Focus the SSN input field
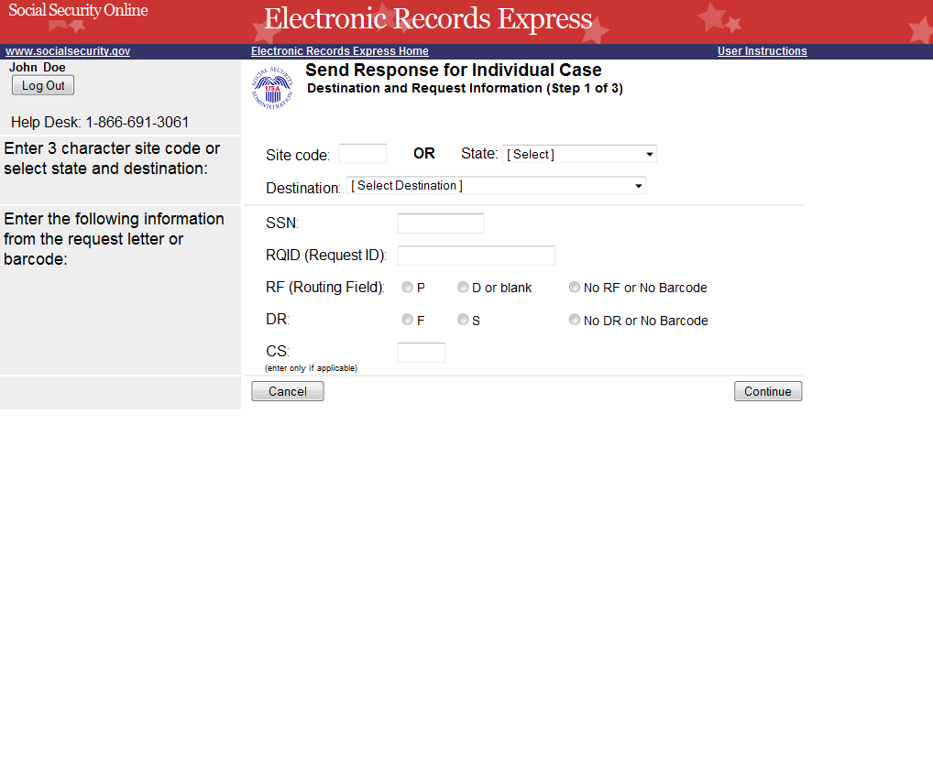The width and height of the screenshot is (933, 774). pos(441,223)
